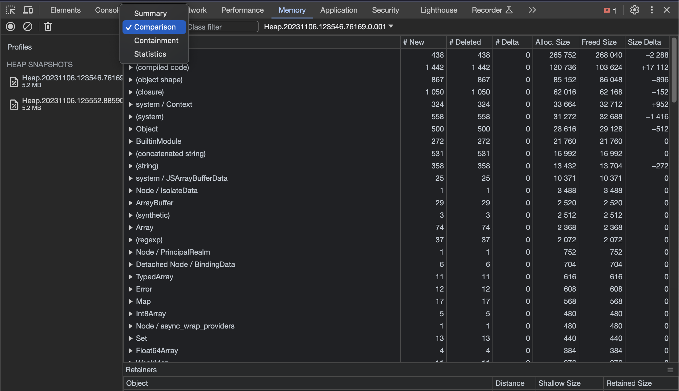
Task: Keep the Comparison perspective checked
Action: pos(155,27)
